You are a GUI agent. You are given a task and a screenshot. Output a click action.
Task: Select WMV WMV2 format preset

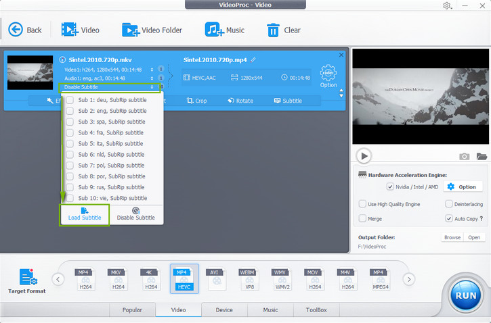282,279
